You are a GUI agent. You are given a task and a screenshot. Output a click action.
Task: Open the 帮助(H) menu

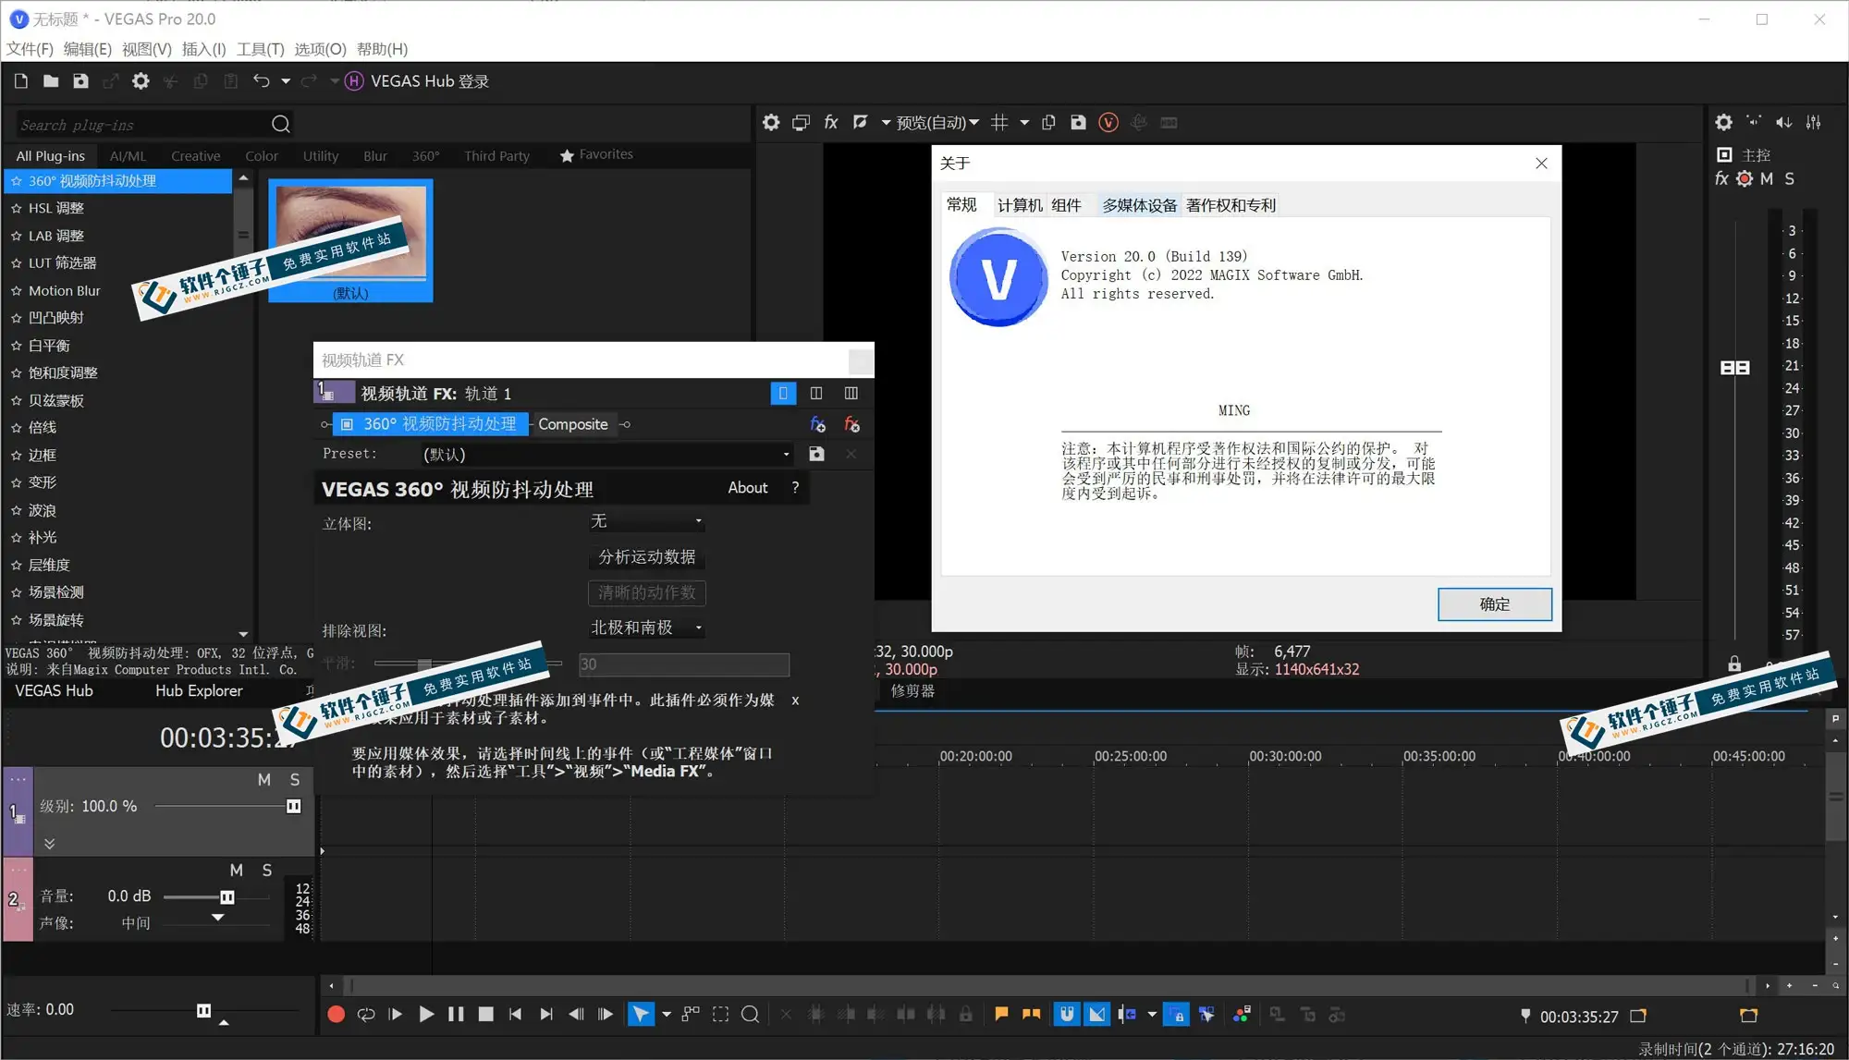[382, 49]
